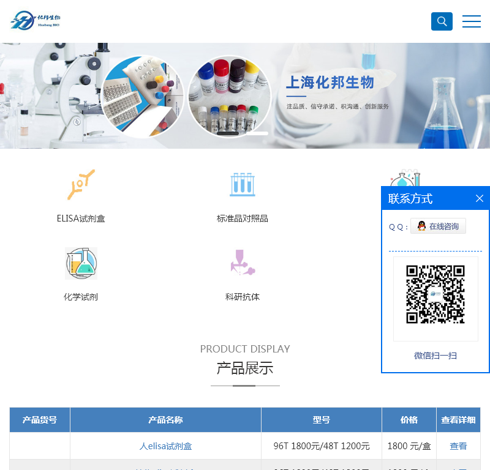Click the WeChat QR code image

[435, 294]
